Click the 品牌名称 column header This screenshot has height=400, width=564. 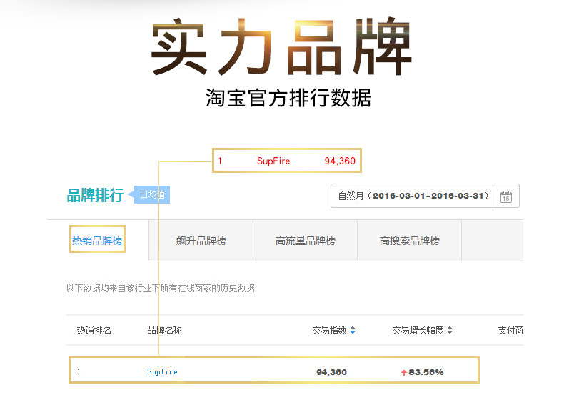coord(164,330)
